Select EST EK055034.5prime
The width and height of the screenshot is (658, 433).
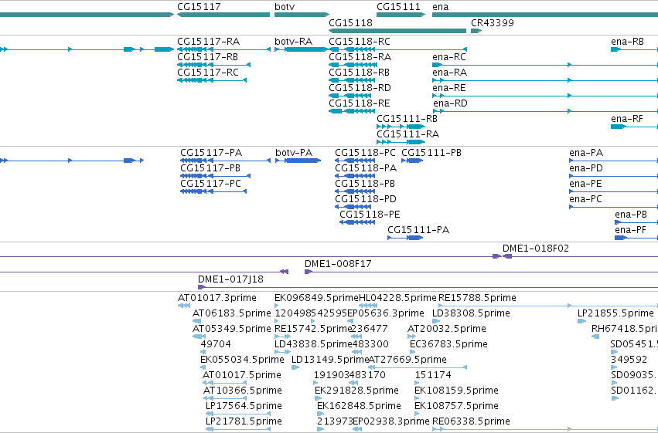[x=242, y=360]
